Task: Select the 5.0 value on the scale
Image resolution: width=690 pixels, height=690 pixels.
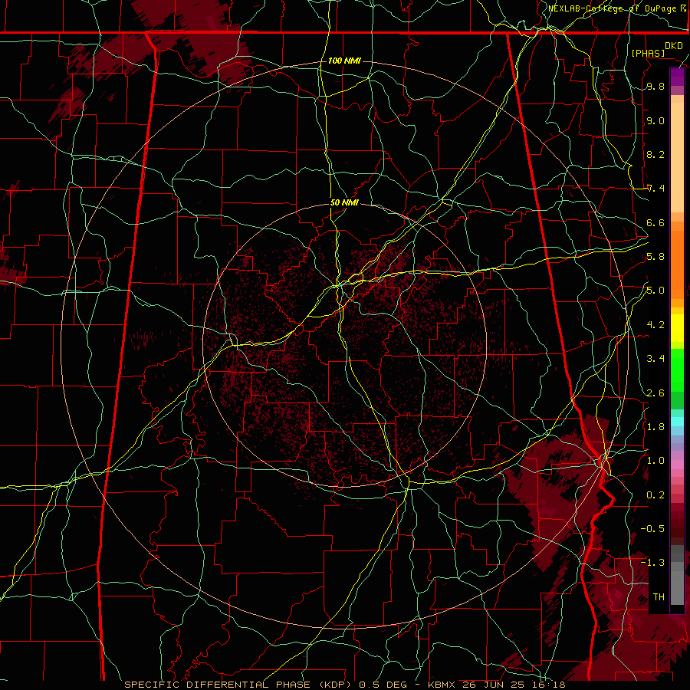Action: (655, 291)
